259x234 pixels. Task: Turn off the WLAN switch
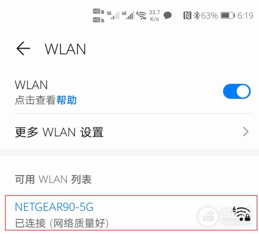(237, 91)
